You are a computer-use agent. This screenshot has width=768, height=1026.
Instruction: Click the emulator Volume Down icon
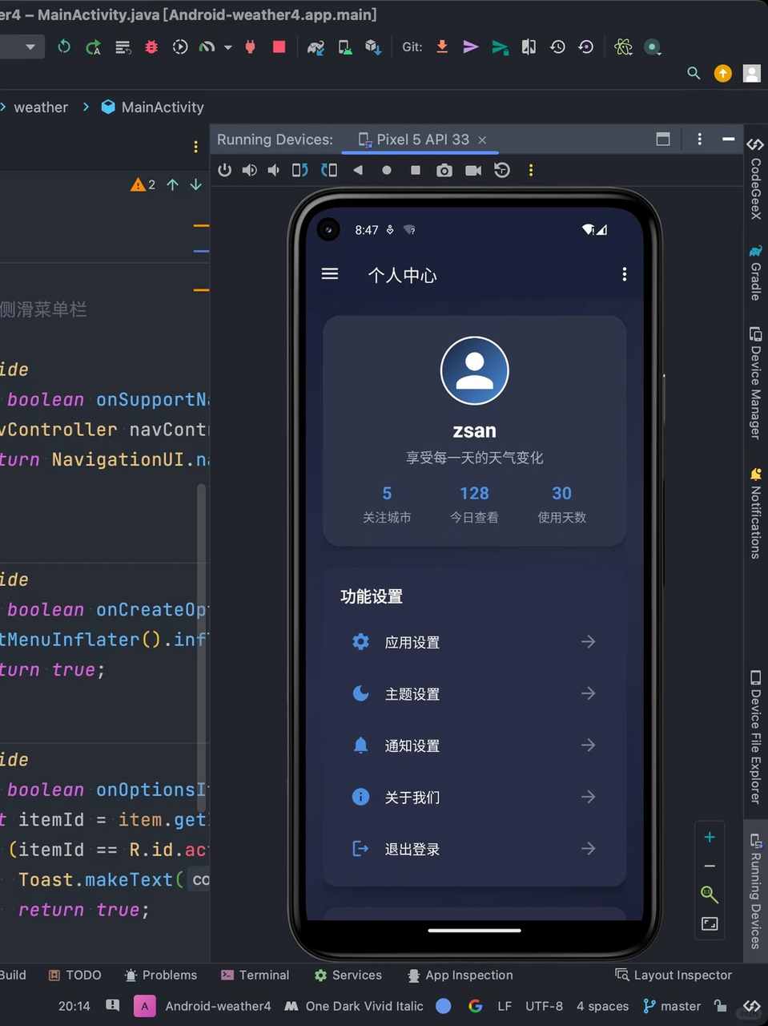click(x=274, y=170)
